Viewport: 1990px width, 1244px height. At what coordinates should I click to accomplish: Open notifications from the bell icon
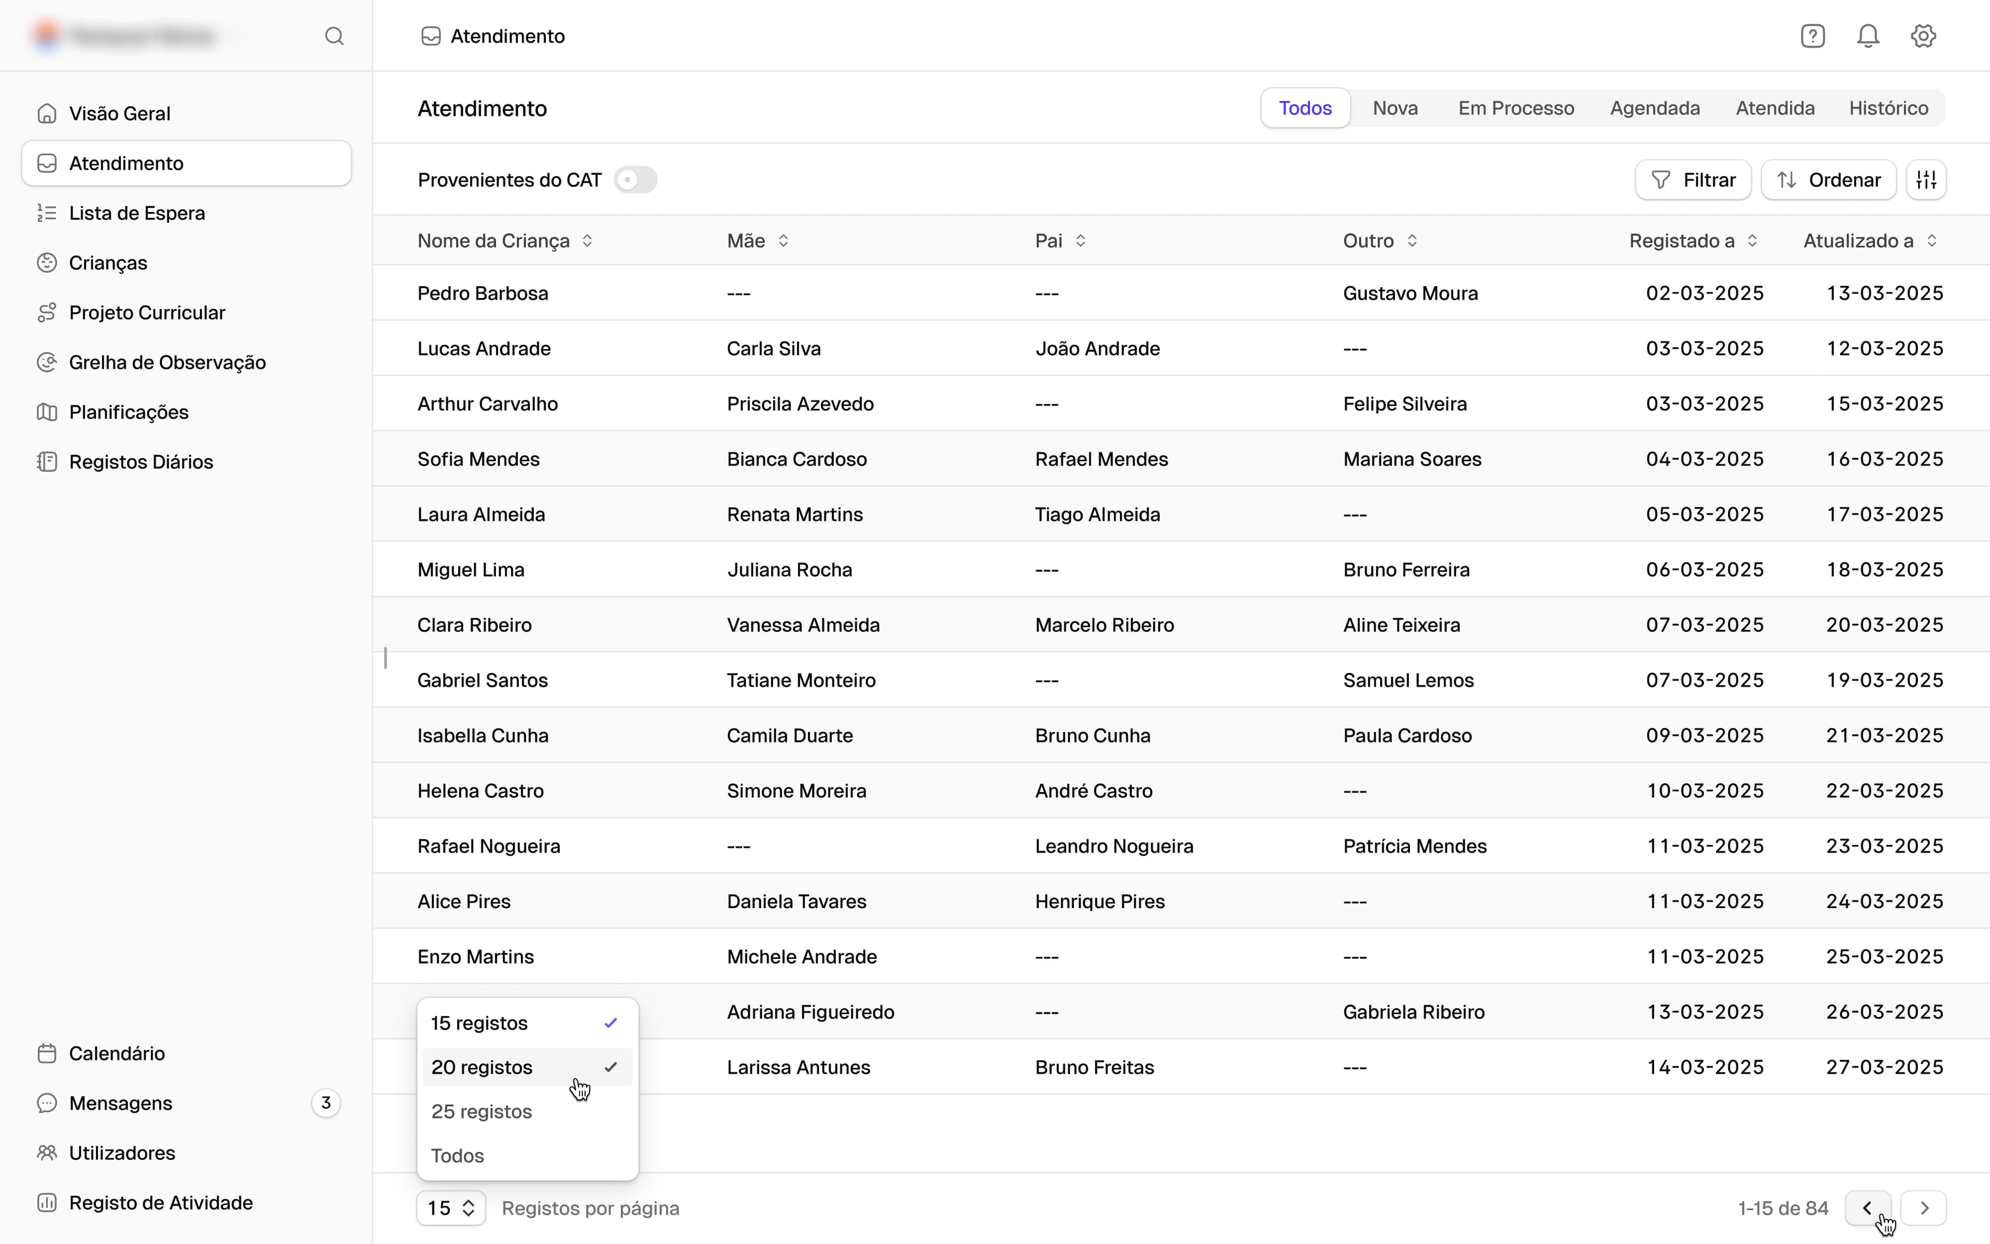pyautogui.click(x=1868, y=35)
